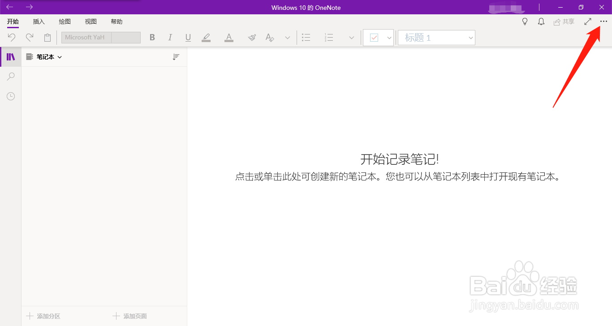Open the Settings and more ellipsis menu
Image resolution: width=612 pixels, height=326 pixels.
point(603,21)
